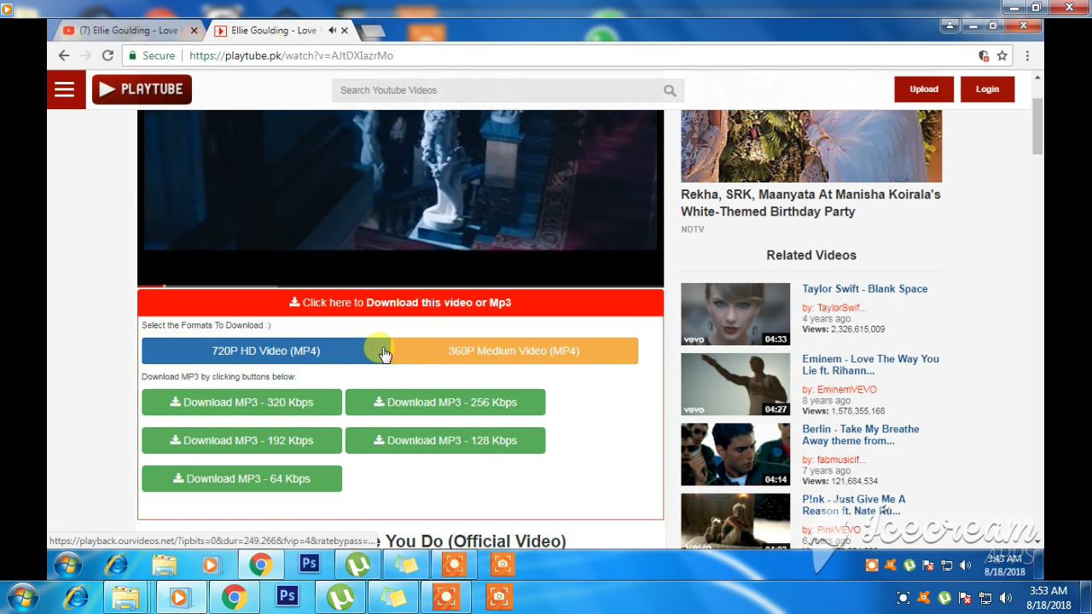Bookmark this page with the star icon
Viewport: 1092px width, 614px height.
(x=1002, y=55)
